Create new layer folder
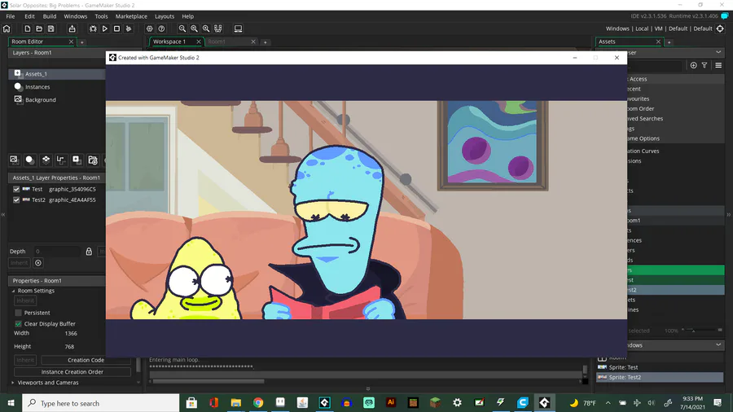Viewport: 733px width, 412px height. pyautogui.click(x=93, y=160)
